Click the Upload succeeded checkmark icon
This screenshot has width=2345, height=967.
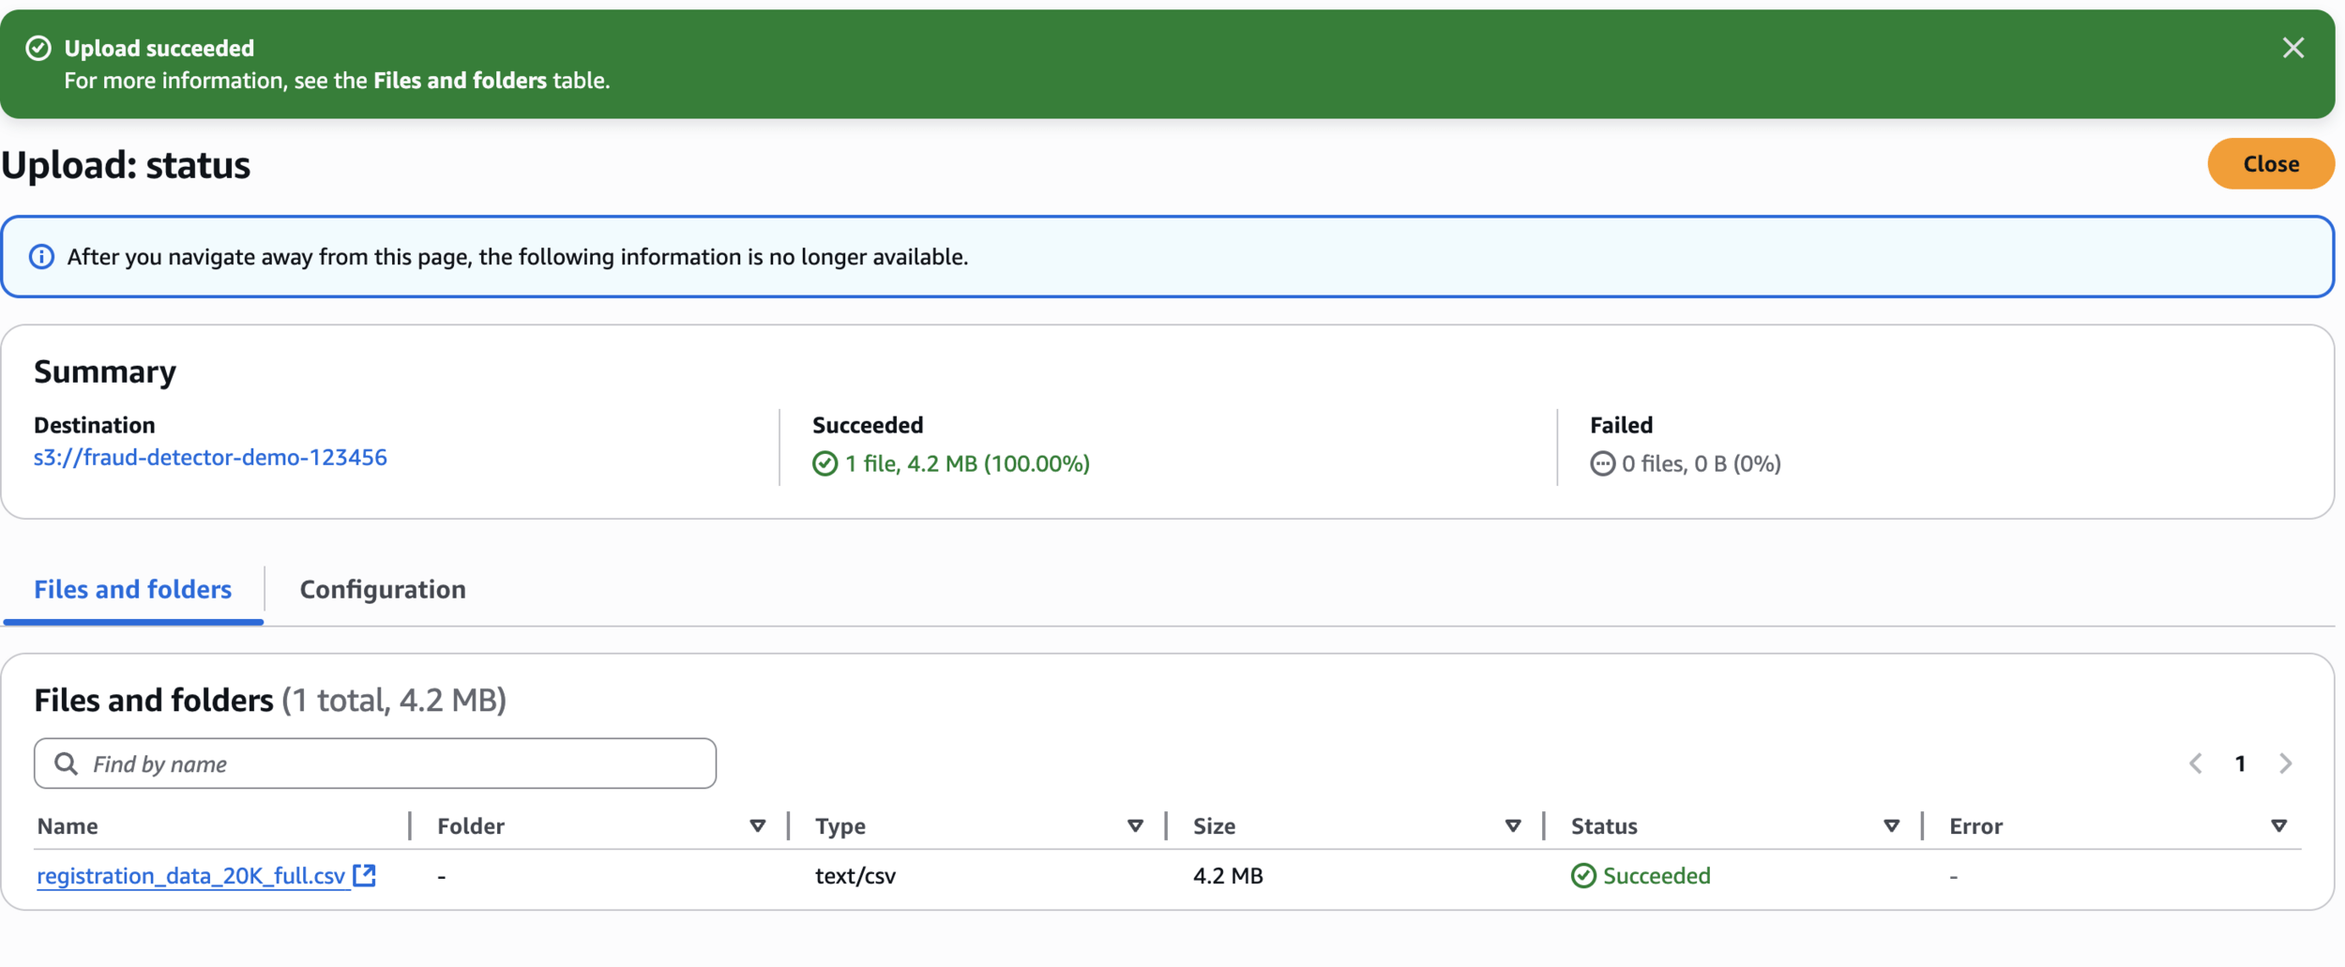click(38, 48)
